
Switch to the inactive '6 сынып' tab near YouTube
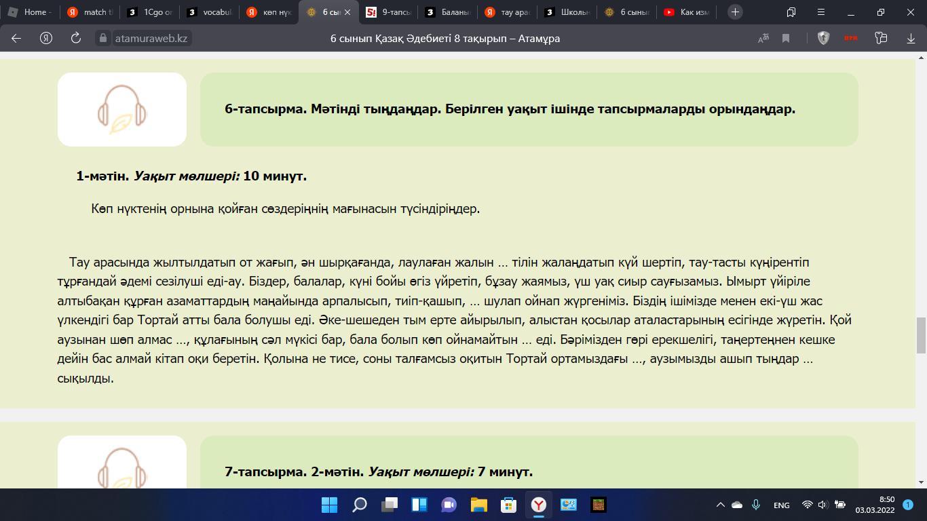coord(627,12)
